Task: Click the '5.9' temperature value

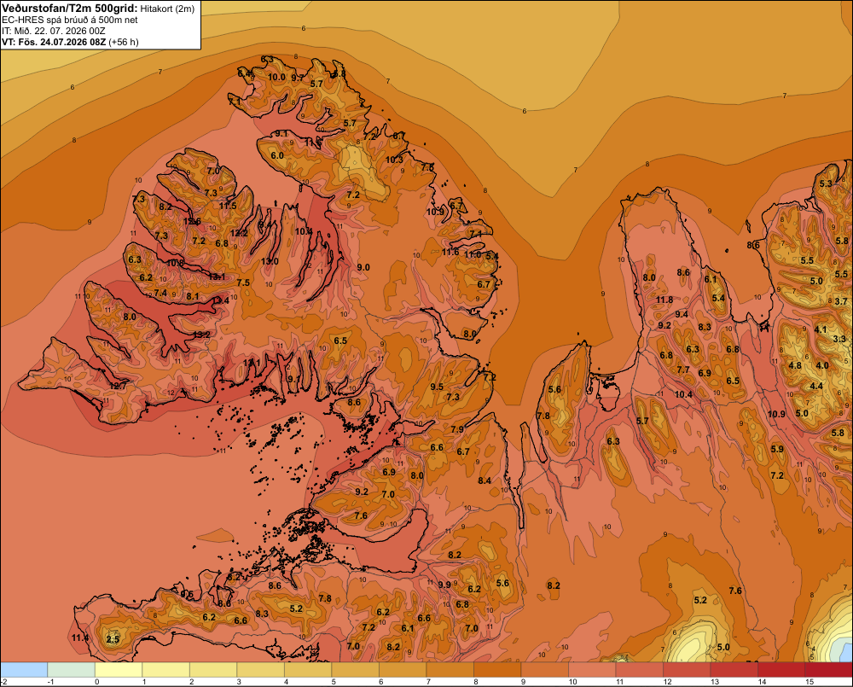Action: click(x=777, y=449)
